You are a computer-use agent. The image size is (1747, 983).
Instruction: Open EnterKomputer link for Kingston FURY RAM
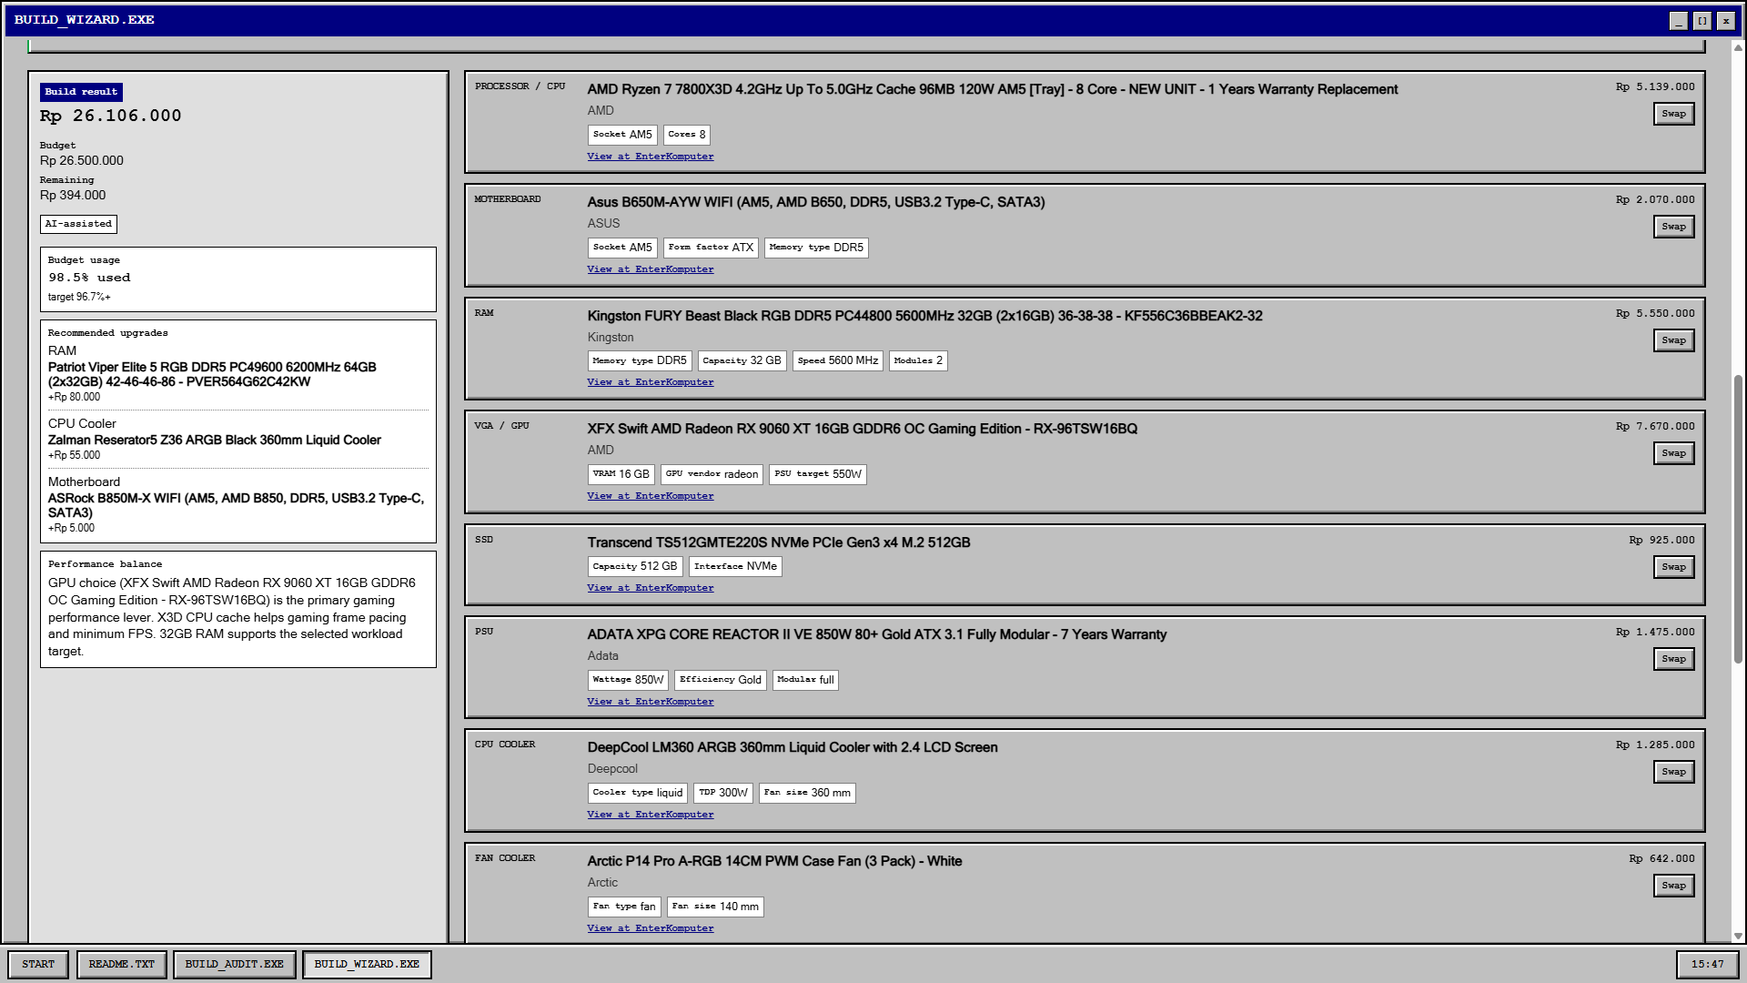click(x=651, y=382)
